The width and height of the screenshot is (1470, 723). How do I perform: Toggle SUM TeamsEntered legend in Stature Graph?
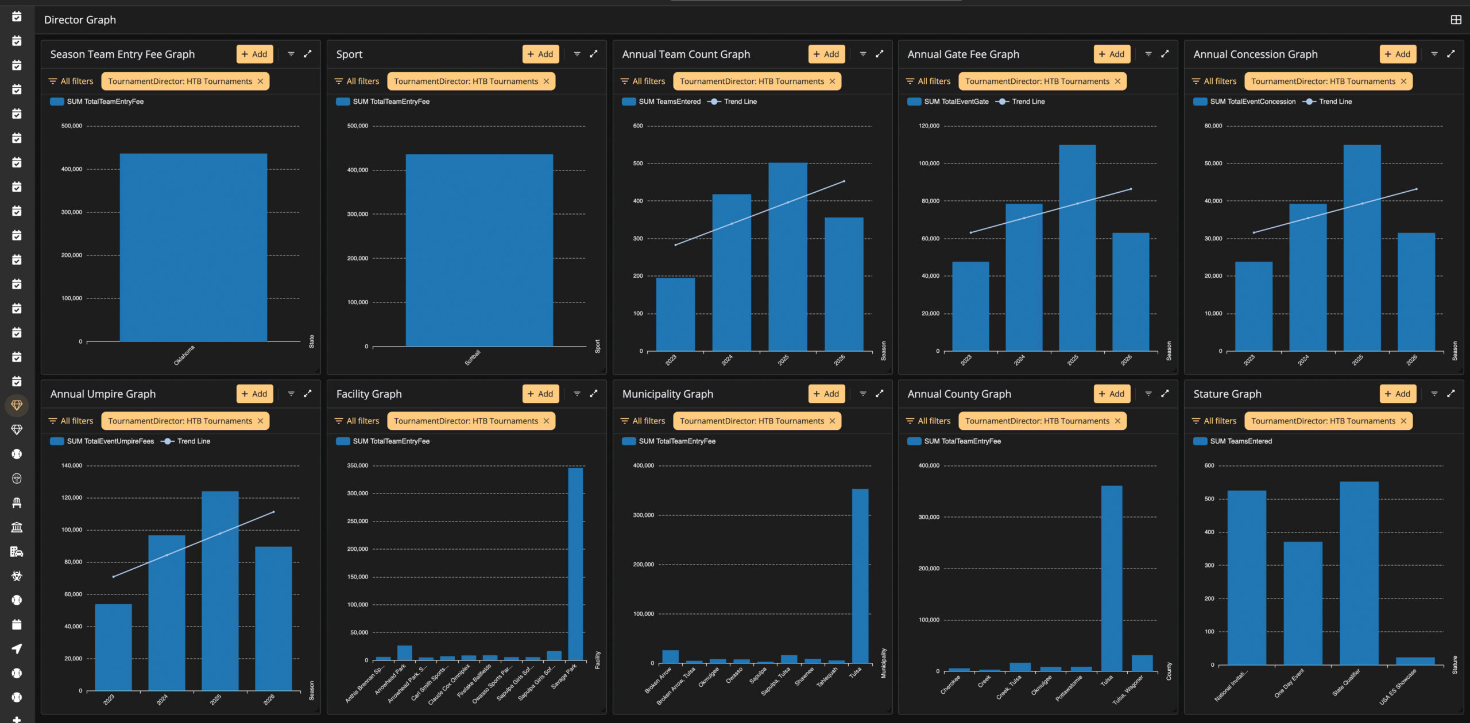(1233, 441)
